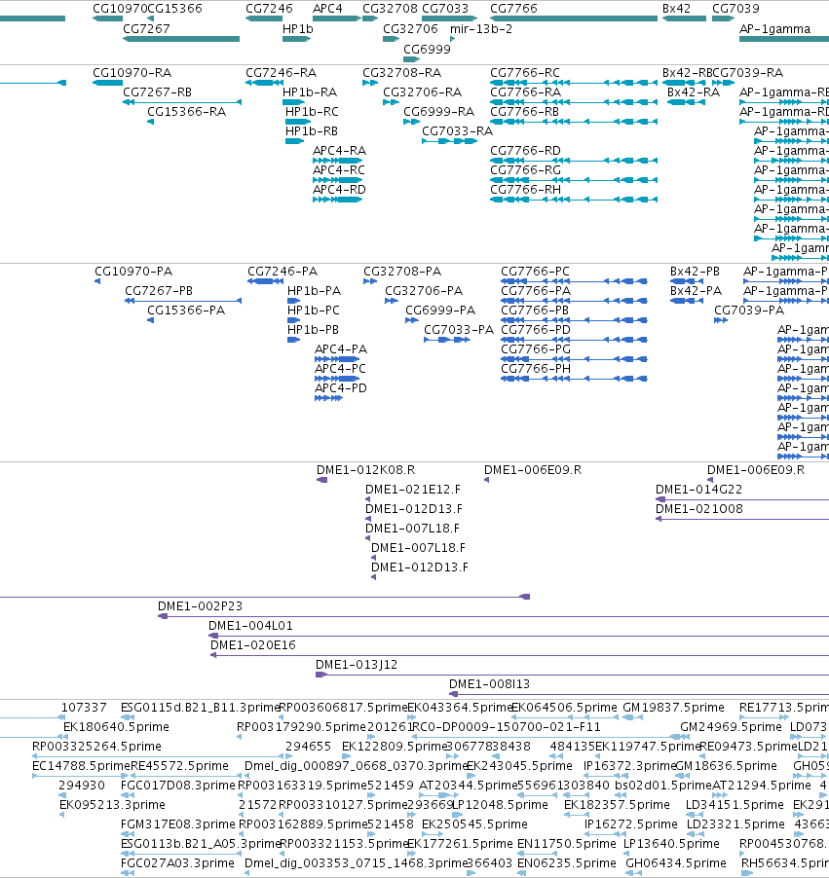The image size is (829, 878).
Task: Select the APC4-RA transcript label
Action: tap(339, 151)
